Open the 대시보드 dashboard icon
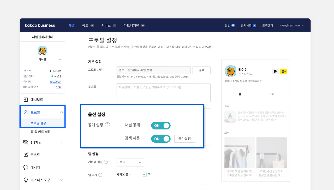 click(x=26, y=100)
